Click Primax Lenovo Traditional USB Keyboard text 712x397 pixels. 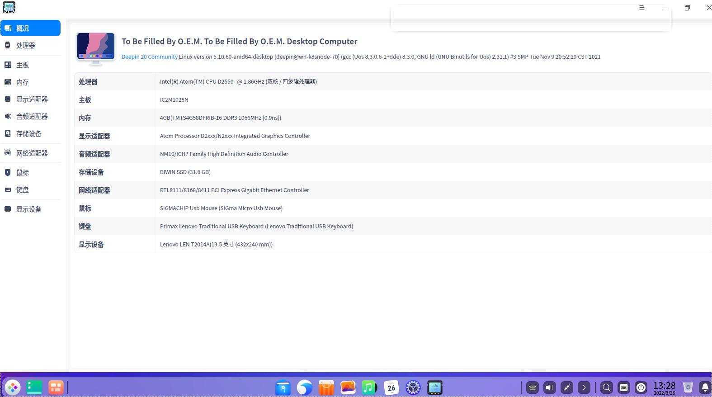[257, 226]
